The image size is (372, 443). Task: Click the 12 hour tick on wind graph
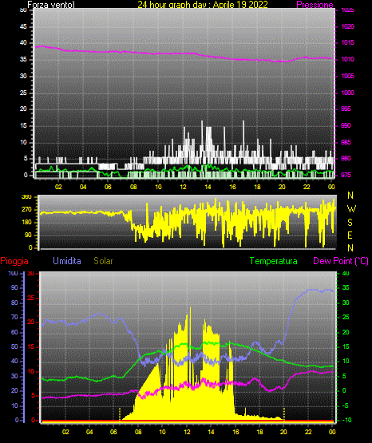(x=183, y=187)
